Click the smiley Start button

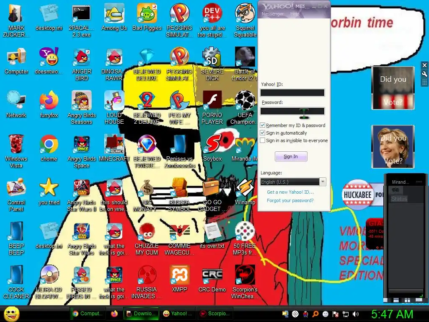tap(11, 314)
